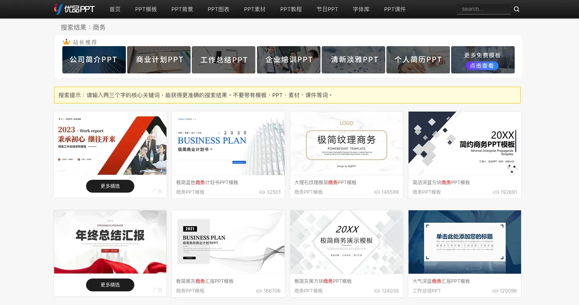Open the PPT图表 menu item
The image size is (579, 305).
point(218,9)
